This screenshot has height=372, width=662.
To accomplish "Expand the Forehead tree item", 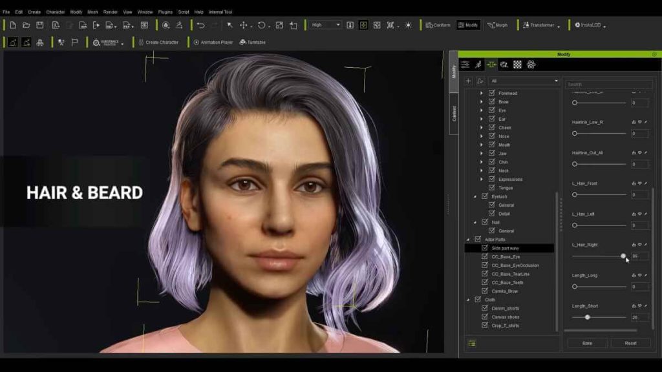I will [480, 93].
